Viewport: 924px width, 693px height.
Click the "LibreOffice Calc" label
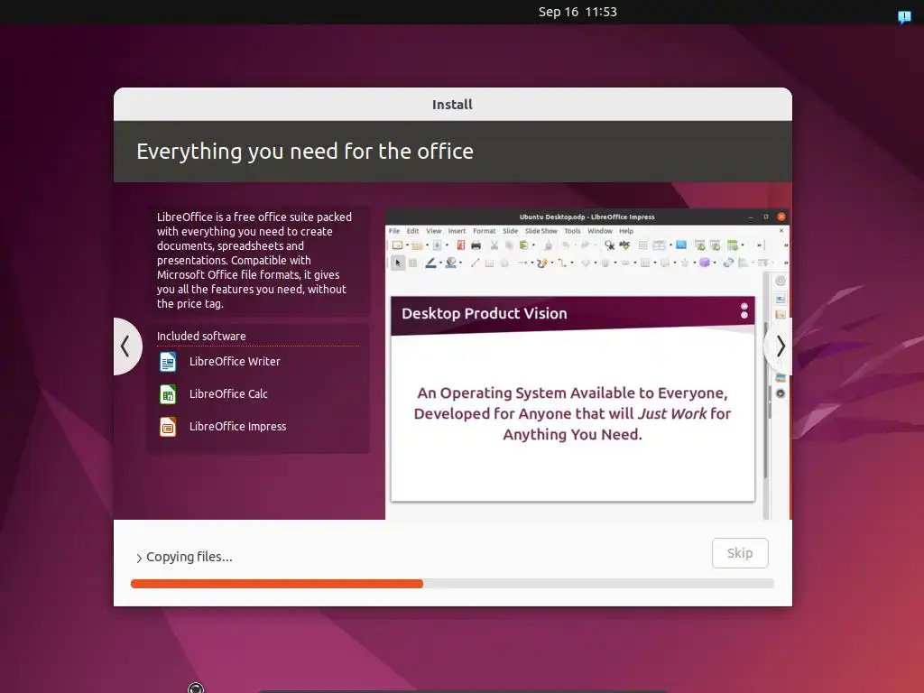point(228,393)
